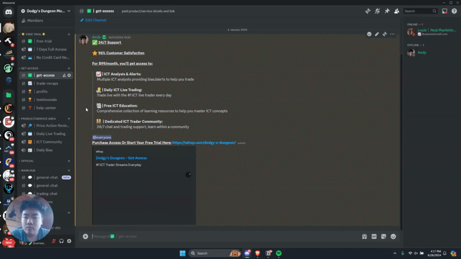Hide the member list via the people icon
This screenshot has height=259, width=461.
pos(397,11)
